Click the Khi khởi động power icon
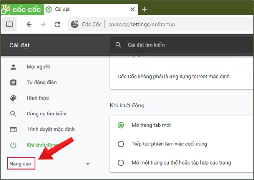 click(13, 145)
